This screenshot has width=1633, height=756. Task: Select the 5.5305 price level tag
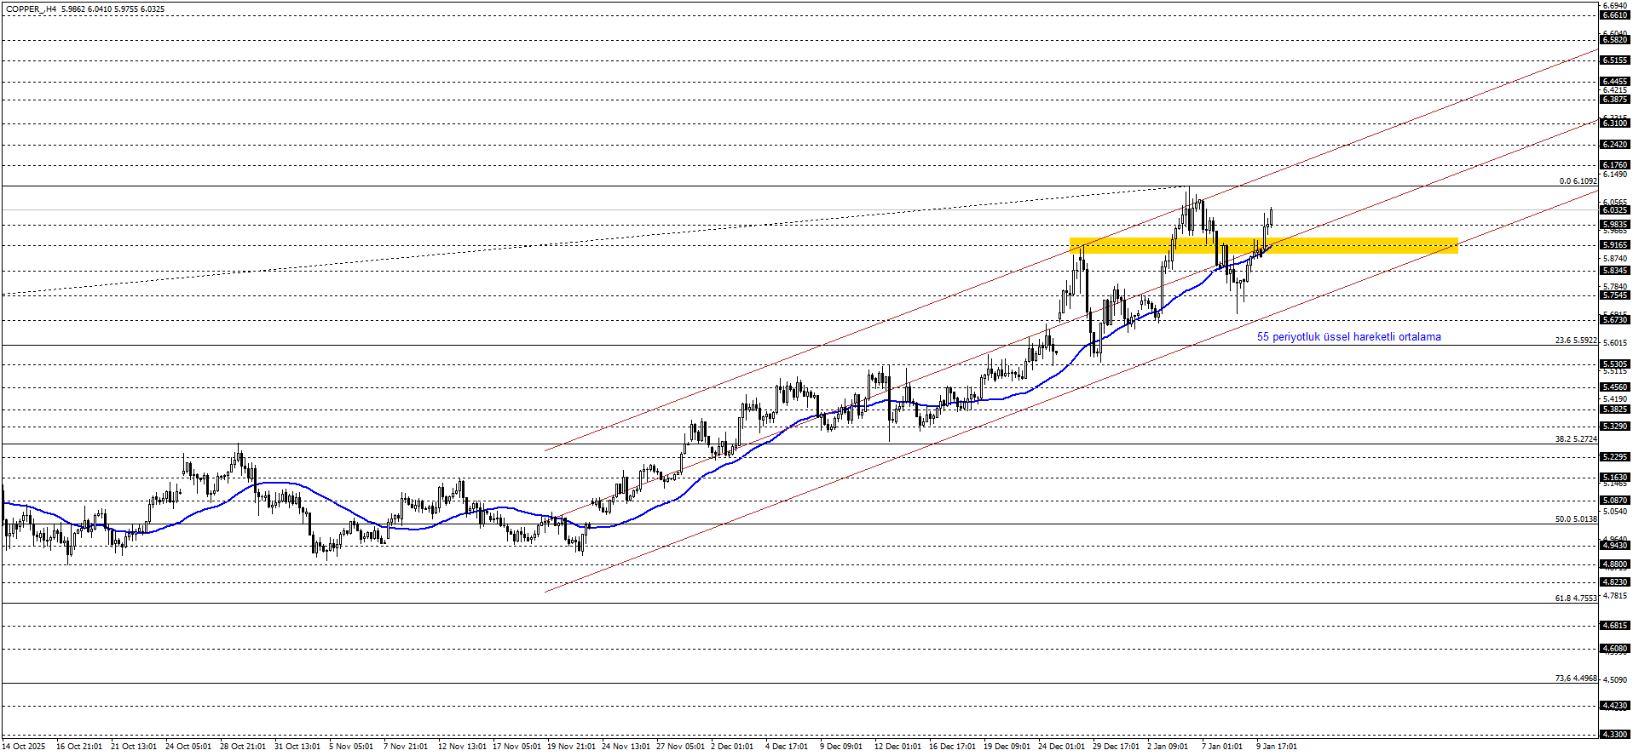coord(1614,364)
